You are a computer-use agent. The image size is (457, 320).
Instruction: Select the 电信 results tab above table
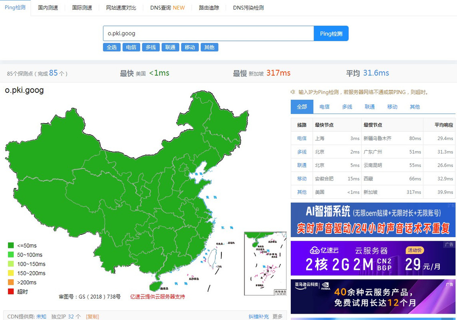pyautogui.click(x=324, y=107)
